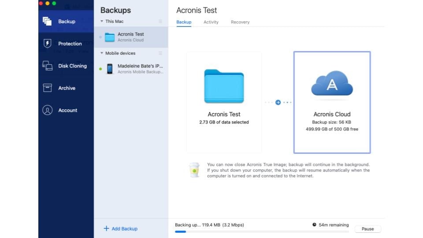This screenshot has height=238, width=423.
Task: Open the Backup section icon
Action: [47, 21]
